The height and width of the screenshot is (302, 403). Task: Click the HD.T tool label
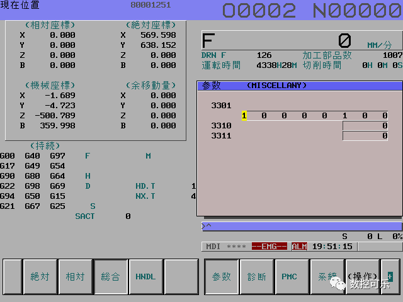click(x=145, y=186)
